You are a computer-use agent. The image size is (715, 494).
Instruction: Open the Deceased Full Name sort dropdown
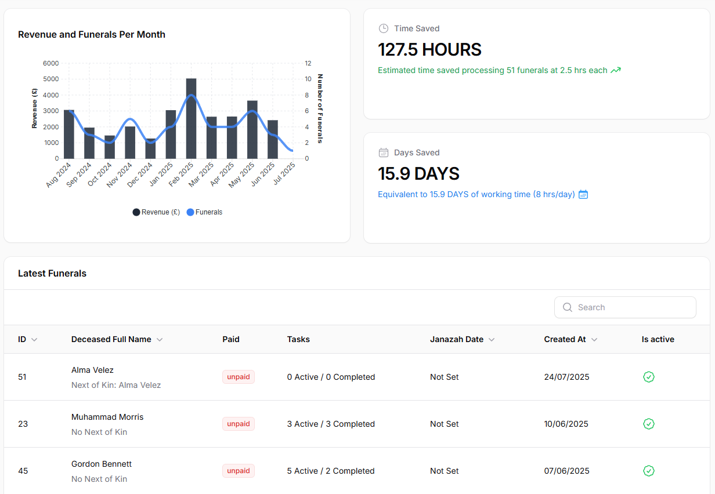[x=160, y=339]
